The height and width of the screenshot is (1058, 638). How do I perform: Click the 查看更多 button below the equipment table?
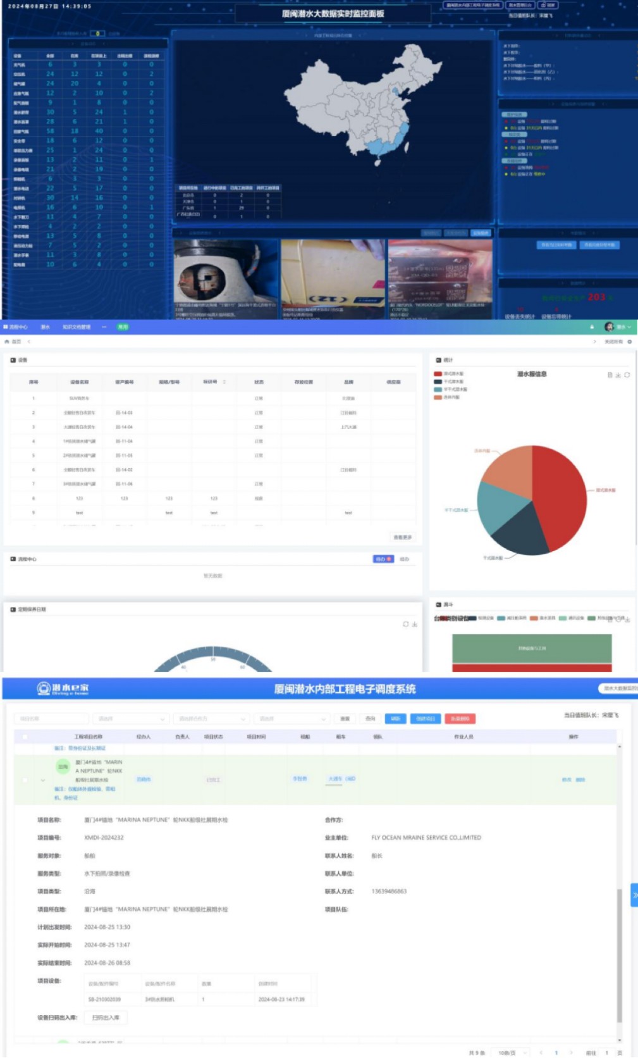pos(402,537)
